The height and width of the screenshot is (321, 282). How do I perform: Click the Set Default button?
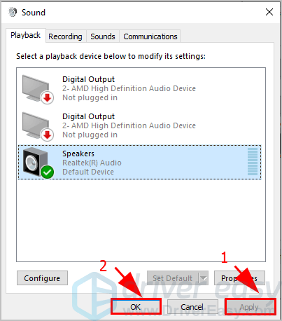(173, 278)
